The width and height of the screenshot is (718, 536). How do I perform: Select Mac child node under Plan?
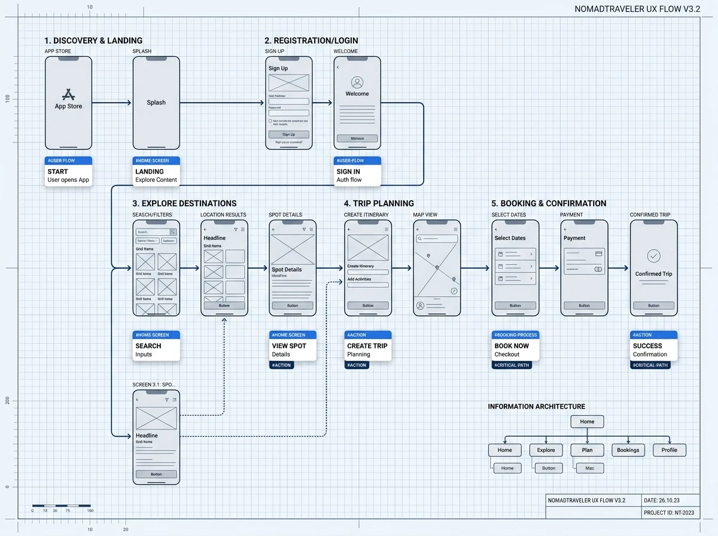[x=590, y=468]
